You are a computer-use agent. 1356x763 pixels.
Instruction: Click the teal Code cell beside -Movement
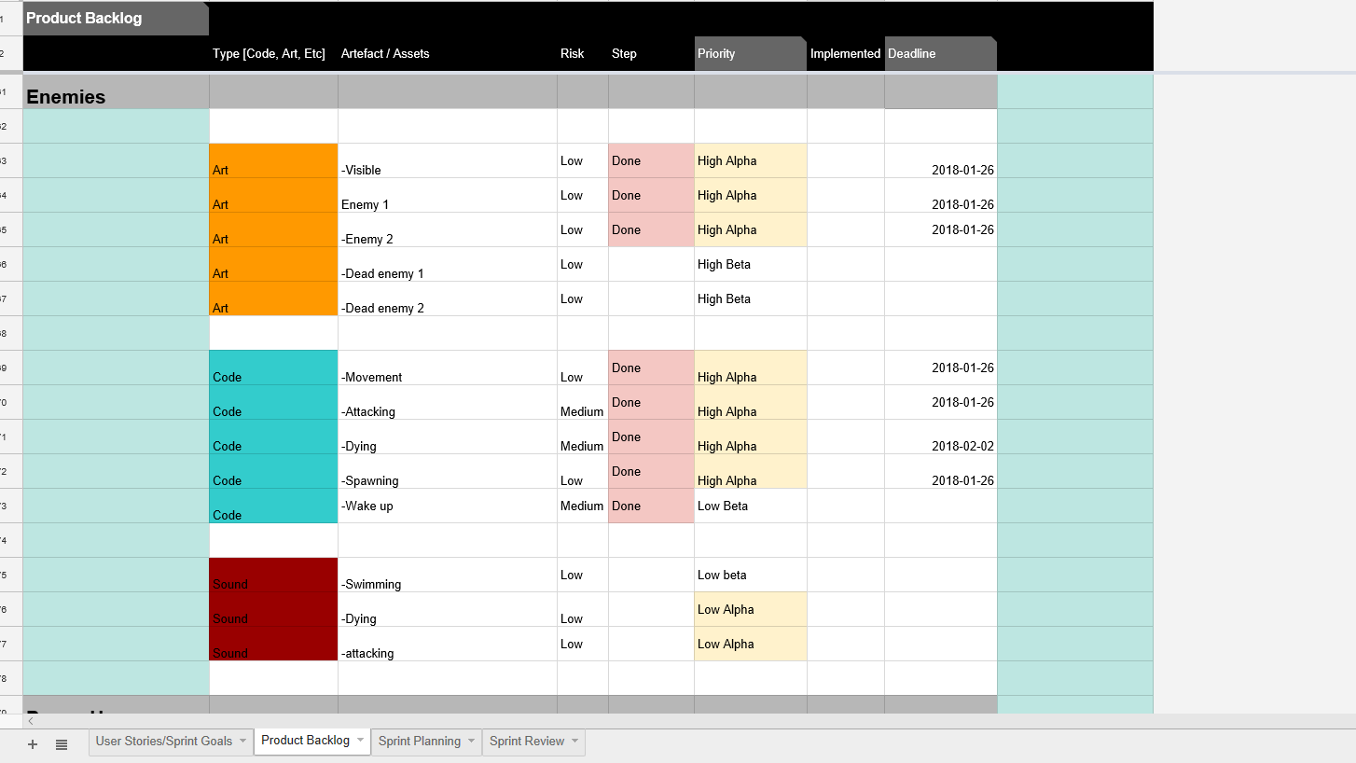tap(273, 368)
